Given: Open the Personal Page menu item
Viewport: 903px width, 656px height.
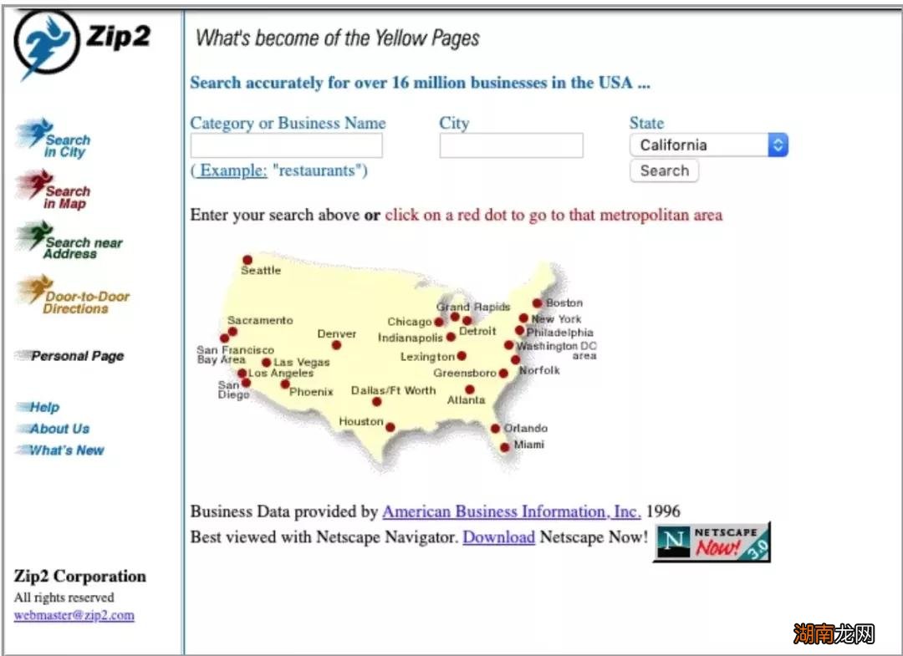Looking at the screenshot, I should tap(77, 356).
